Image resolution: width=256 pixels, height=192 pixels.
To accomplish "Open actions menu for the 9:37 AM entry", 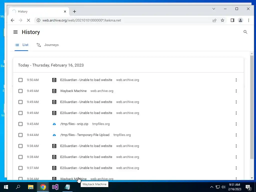I will tap(236, 168).
